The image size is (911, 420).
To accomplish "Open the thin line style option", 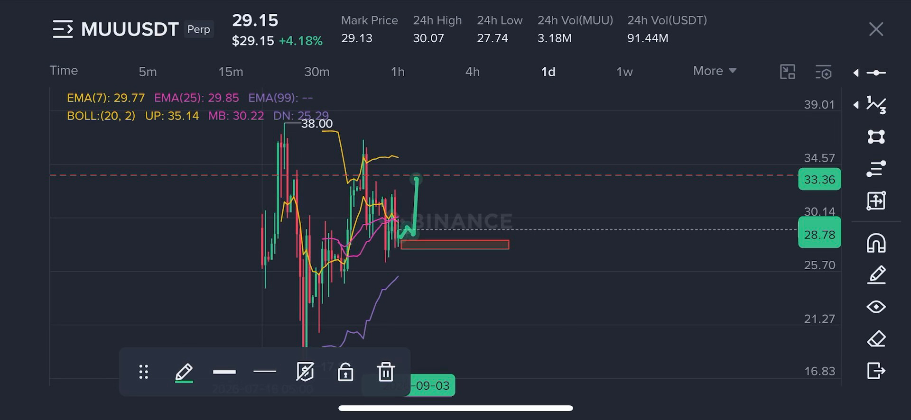I will (x=265, y=372).
